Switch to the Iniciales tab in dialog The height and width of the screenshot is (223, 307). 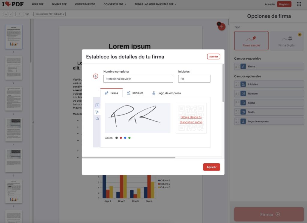tap(135, 93)
